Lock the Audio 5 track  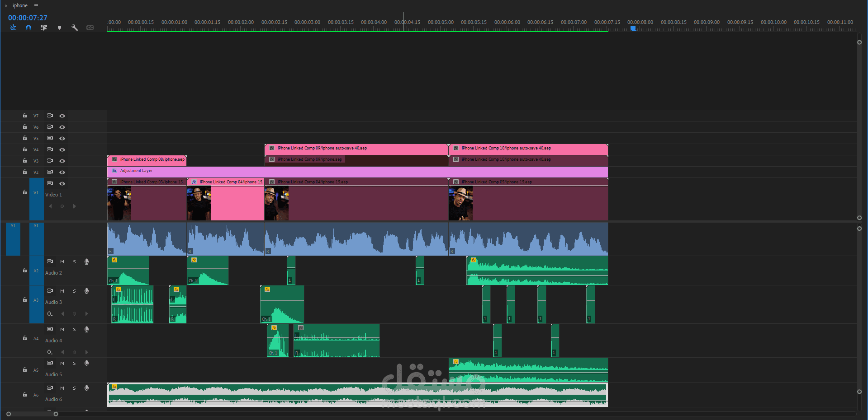(x=25, y=369)
